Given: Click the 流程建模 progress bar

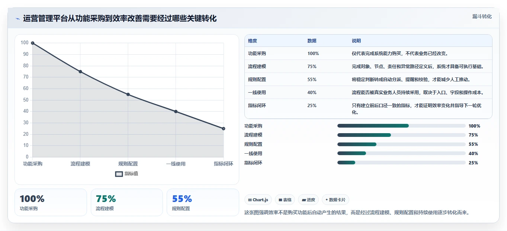Looking at the screenshot, I should [x=401, y=135].
